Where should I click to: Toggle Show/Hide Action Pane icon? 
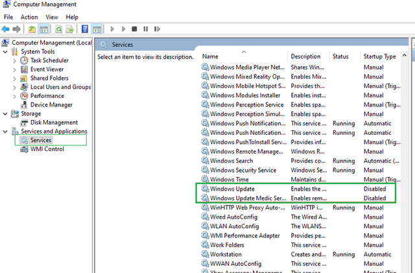click(x=97, y=29)
